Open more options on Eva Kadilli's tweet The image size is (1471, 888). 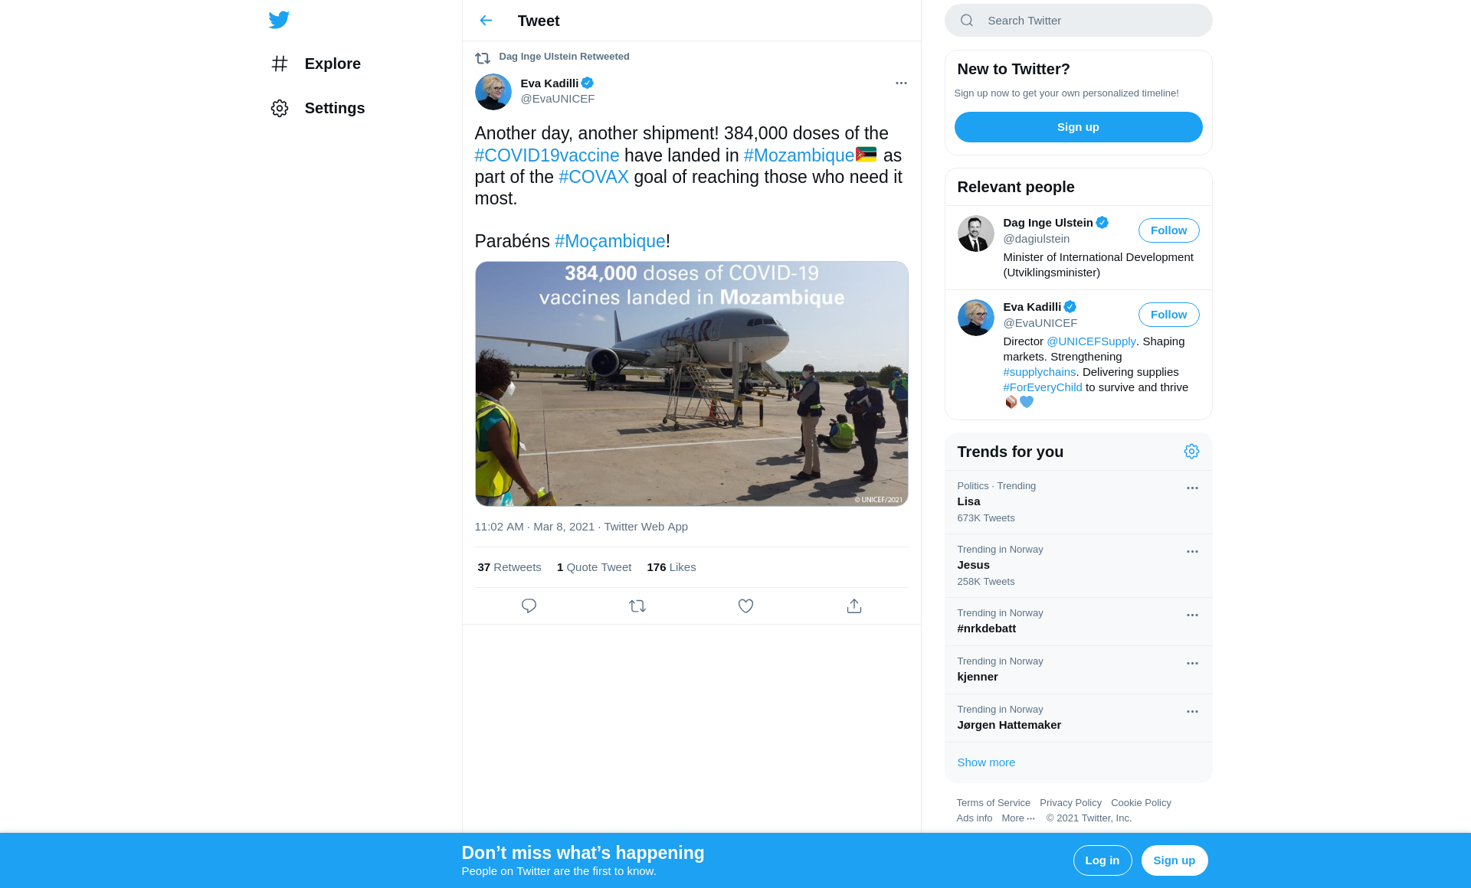pyautogui.click(x=901, y=83)
